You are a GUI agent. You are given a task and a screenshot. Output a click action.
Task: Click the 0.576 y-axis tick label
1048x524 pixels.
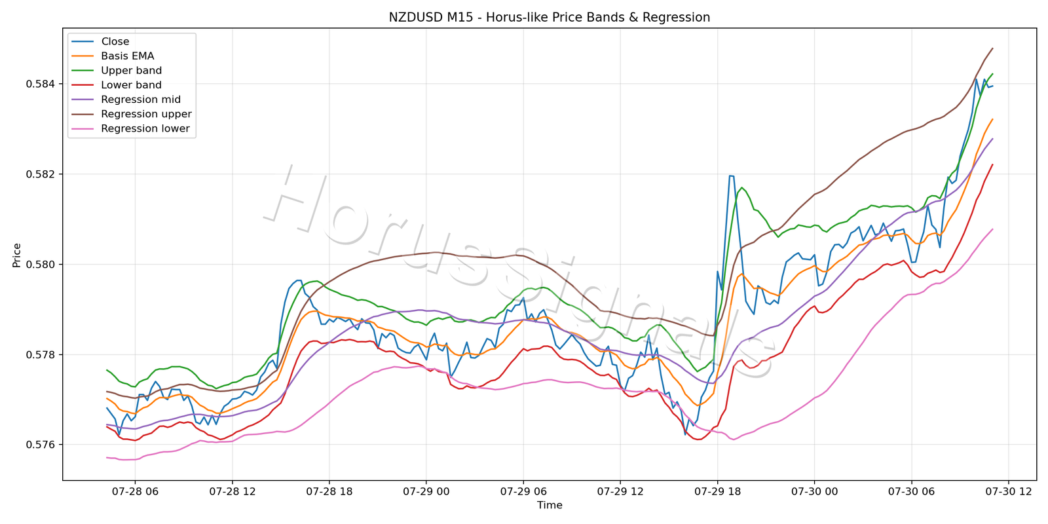[x=41, y=445]
